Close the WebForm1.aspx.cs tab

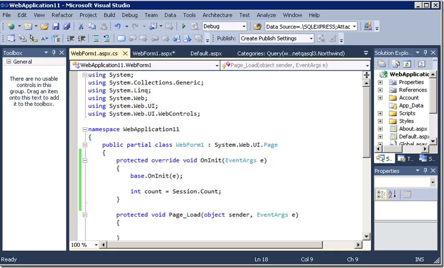tap(125, 53)
